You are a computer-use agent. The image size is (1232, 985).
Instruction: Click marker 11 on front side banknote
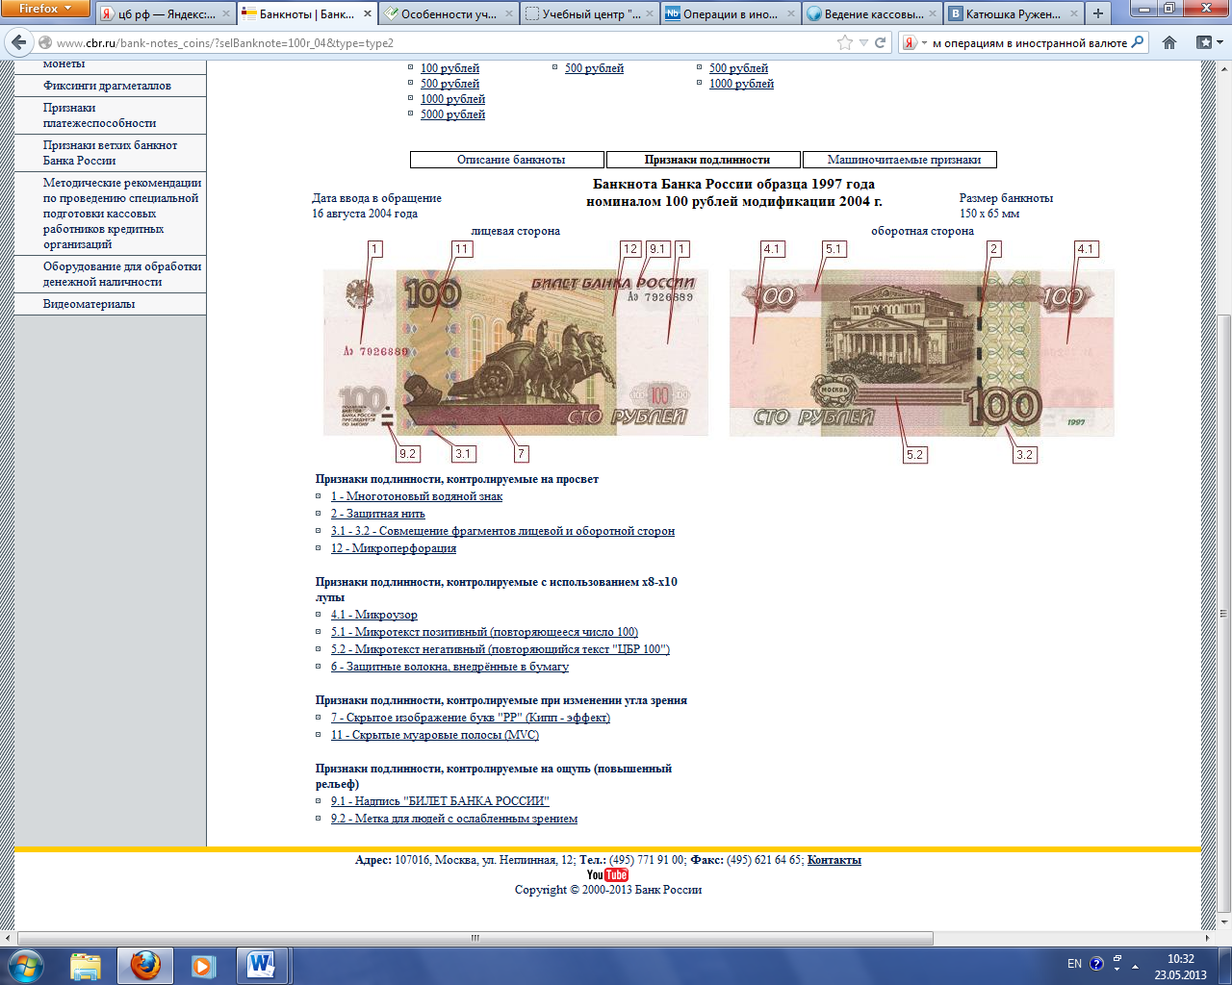pos(462,249)
